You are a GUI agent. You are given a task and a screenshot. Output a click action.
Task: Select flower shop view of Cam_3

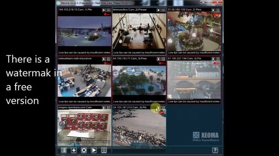click(194, 31)
